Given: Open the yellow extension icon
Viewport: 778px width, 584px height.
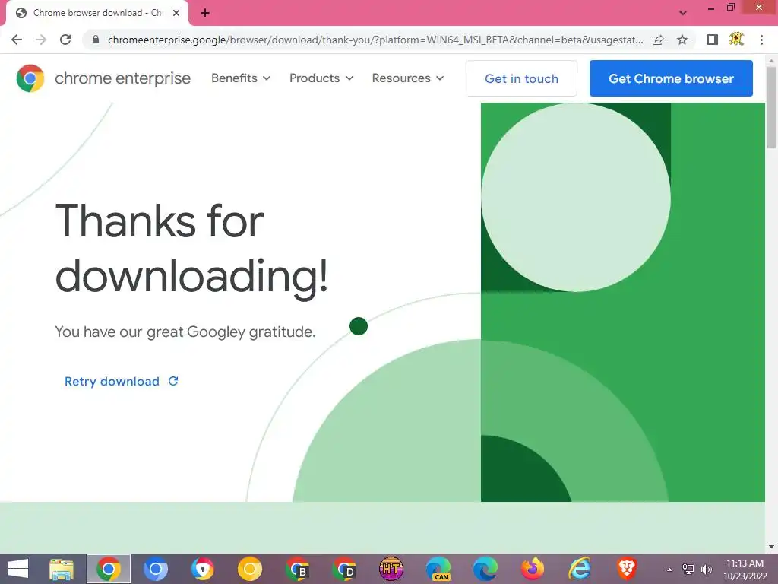Looking at the screenshot, I should point(736,40).
